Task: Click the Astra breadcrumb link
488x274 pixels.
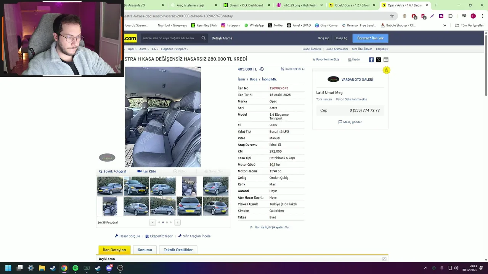Action: [143, 49]
